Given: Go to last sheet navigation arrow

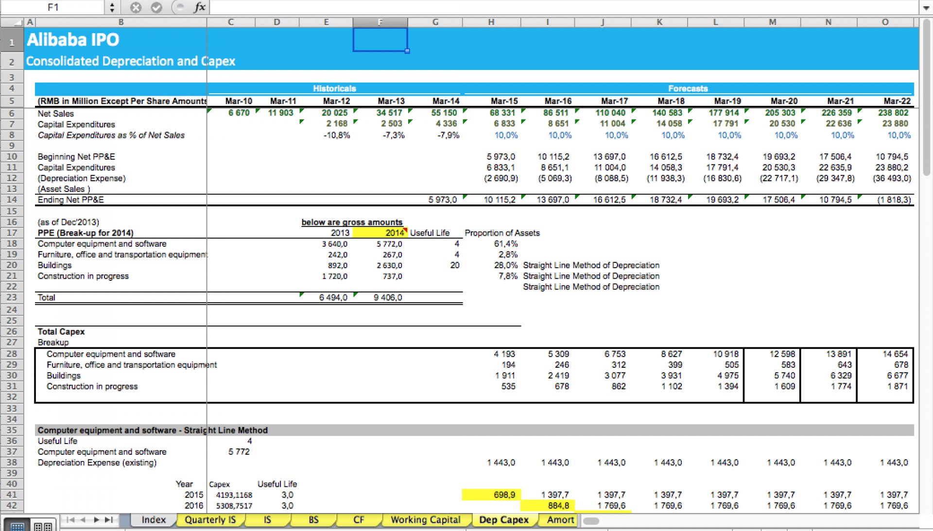Looking at the screenshot, I should tap(109, 520).
